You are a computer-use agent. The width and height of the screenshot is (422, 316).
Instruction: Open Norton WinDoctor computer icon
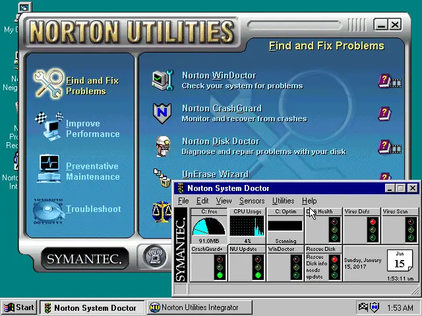coord(163,80)
